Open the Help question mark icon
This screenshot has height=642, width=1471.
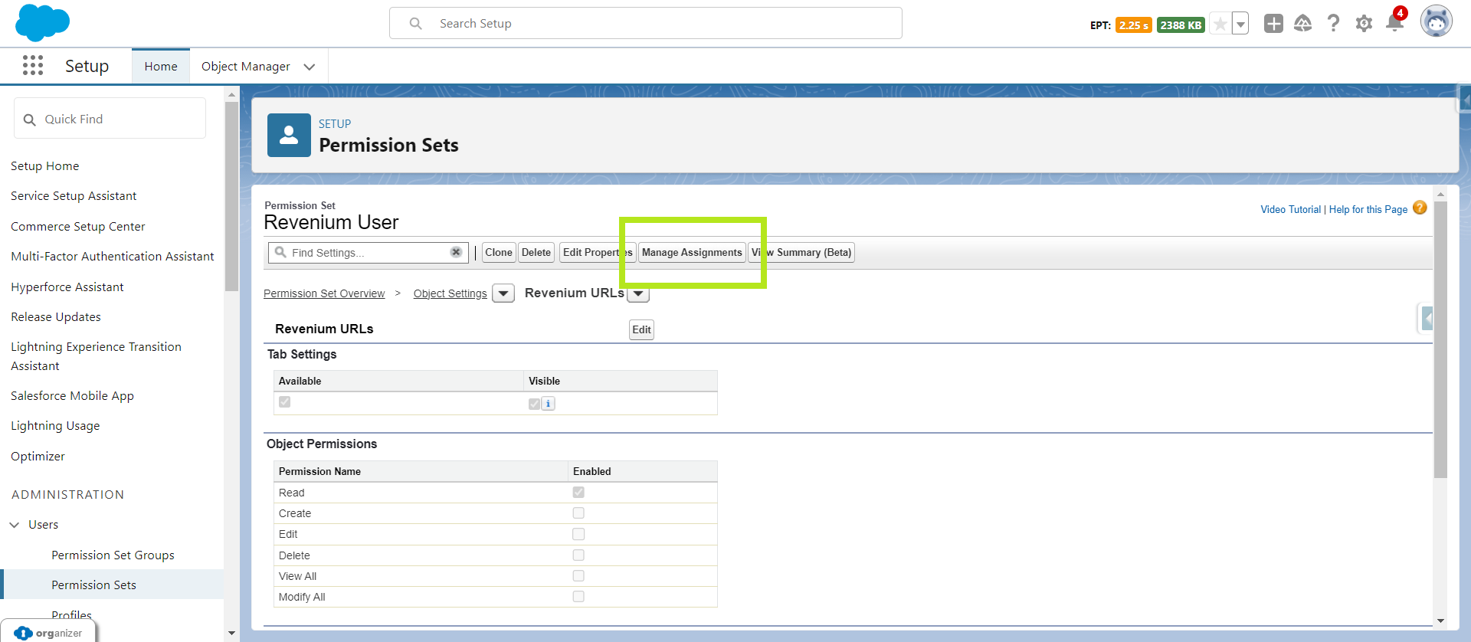[x=1333, y=24]
